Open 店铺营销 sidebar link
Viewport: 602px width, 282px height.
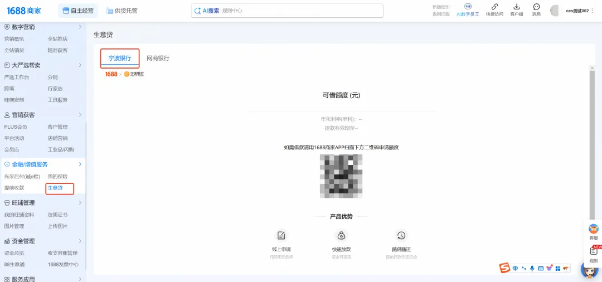[x=57, y=138]
